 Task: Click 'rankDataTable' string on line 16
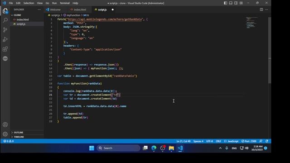125,76
